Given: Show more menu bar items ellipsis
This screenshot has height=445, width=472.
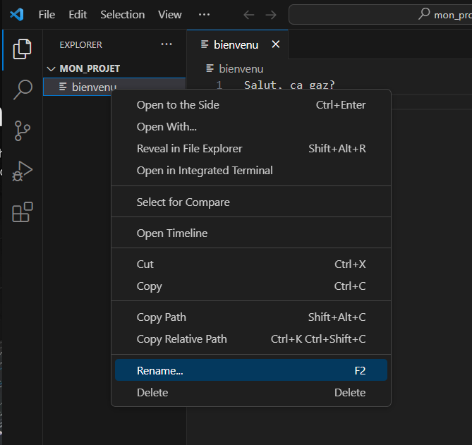Looking at the screenshot, I should (204, 14).
